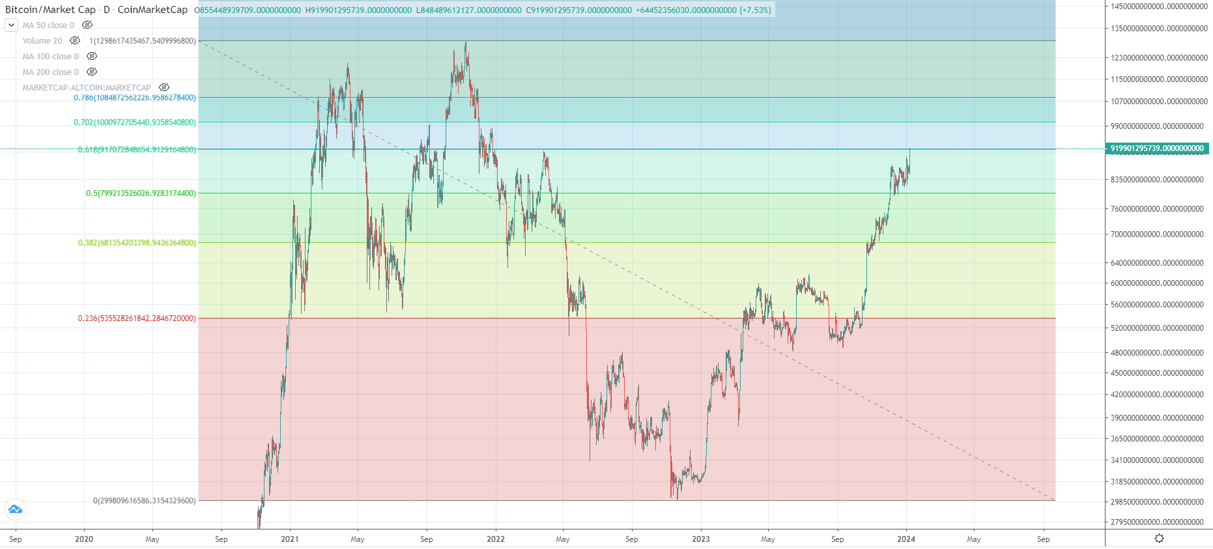Click the 0.786 Fibonacci level label

click(x=135, y=98)
